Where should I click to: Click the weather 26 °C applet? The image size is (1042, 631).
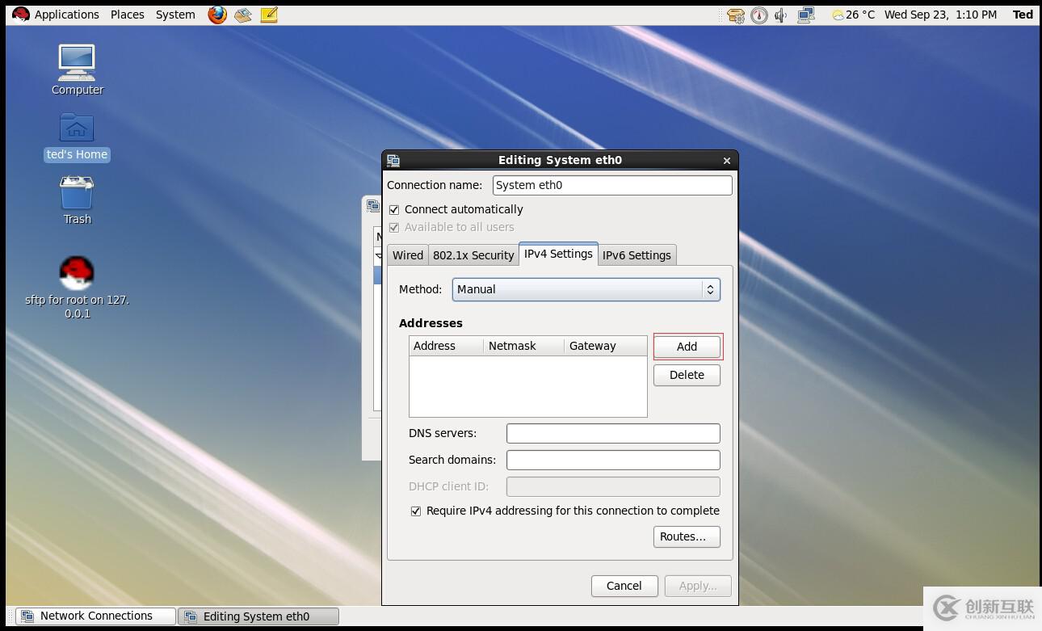pyautogui.click(x=854, y=15)
